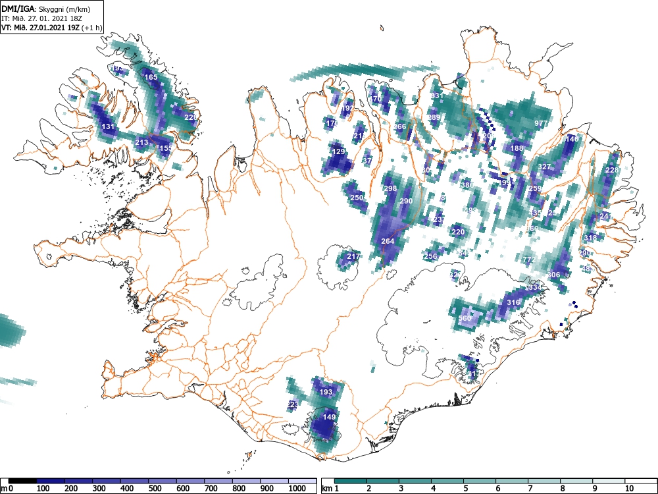Click the visibility value 250
The image size is (658, 494).
coord(357,198)
